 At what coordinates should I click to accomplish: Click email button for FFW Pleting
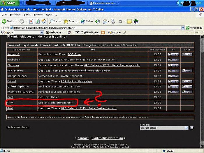tap(187, 71)
